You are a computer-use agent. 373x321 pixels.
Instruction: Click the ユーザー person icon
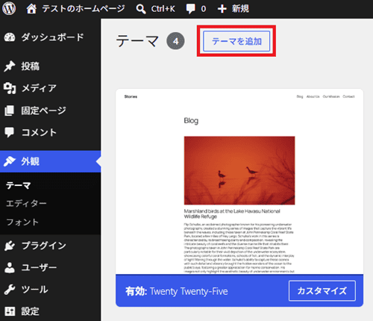pyautogui.click(x=10, y=267)
